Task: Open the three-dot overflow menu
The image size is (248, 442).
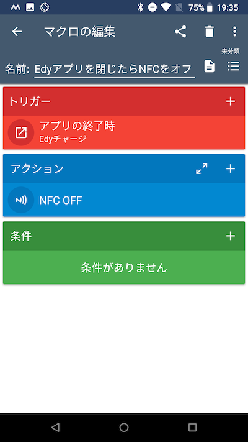Action: [x=235, y=32]
